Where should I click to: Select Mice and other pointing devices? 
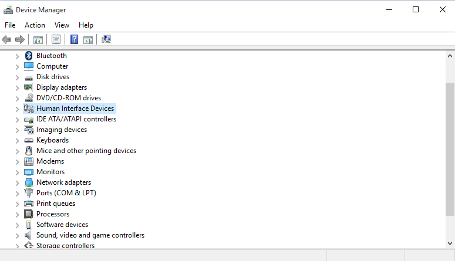click(x=86, y=151)
